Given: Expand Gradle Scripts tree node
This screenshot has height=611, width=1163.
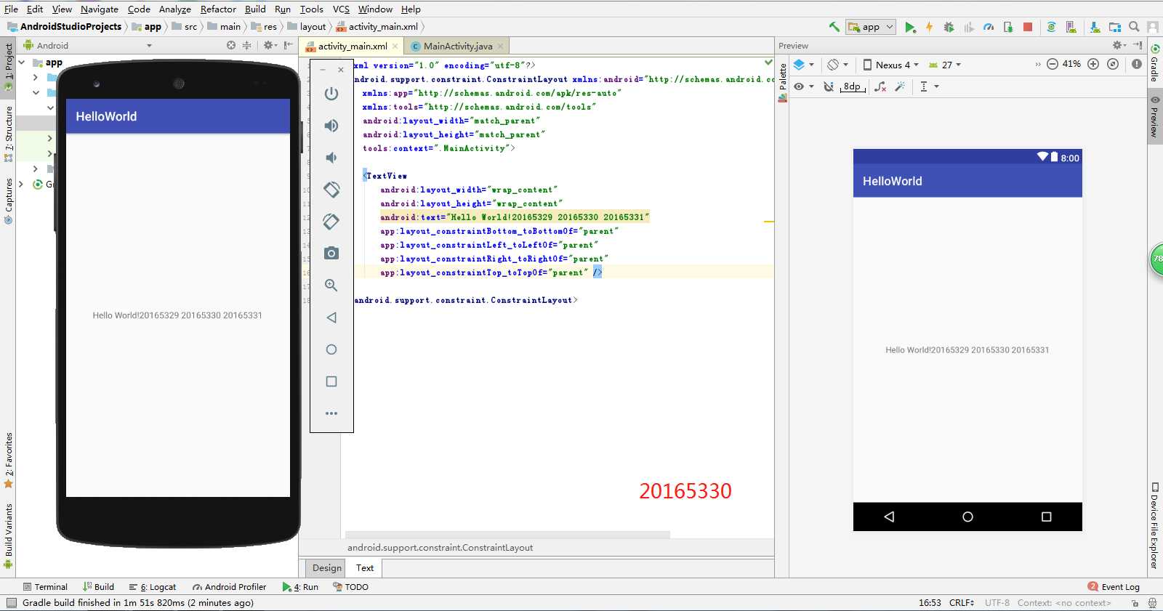Looking at the screenshot, I should (21, 184).
